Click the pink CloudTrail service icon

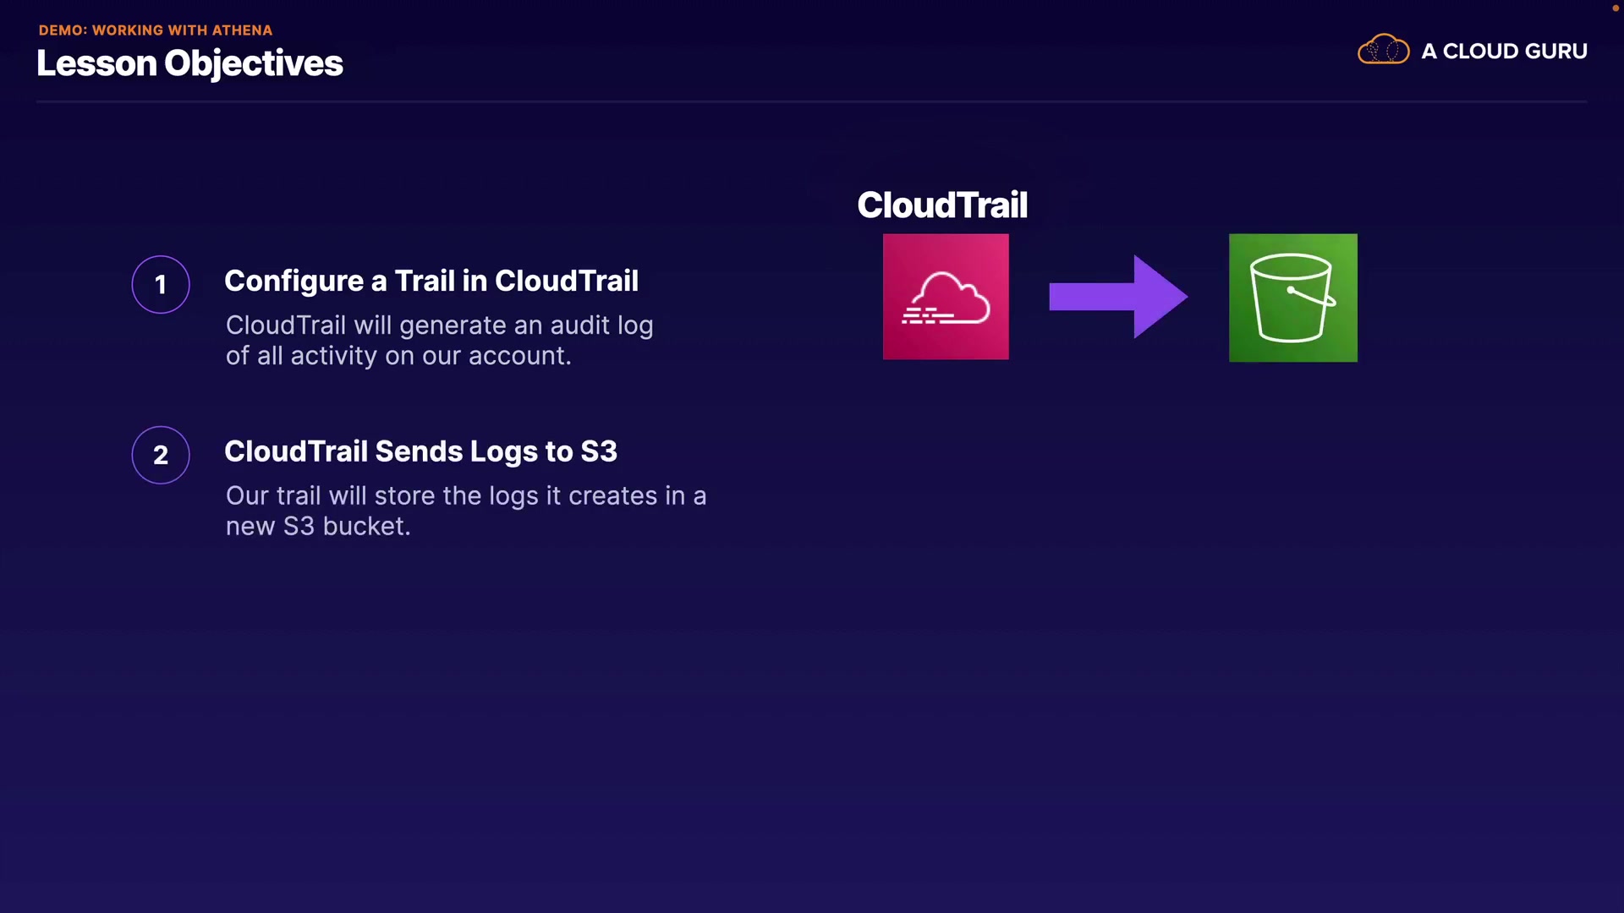pyautogui.click(x=946, y=297)
